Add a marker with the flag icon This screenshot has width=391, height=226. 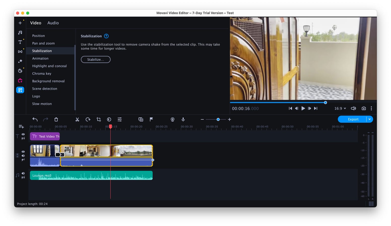[151, 119]
